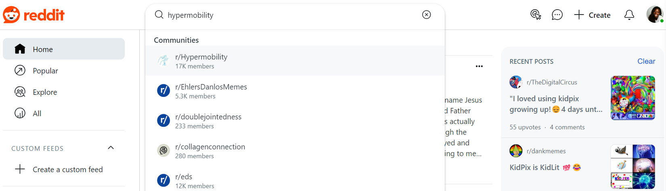Select r/Hypermobility community suggestion
The height and width of the screenshot is (191, 666).
pos(295,61)
